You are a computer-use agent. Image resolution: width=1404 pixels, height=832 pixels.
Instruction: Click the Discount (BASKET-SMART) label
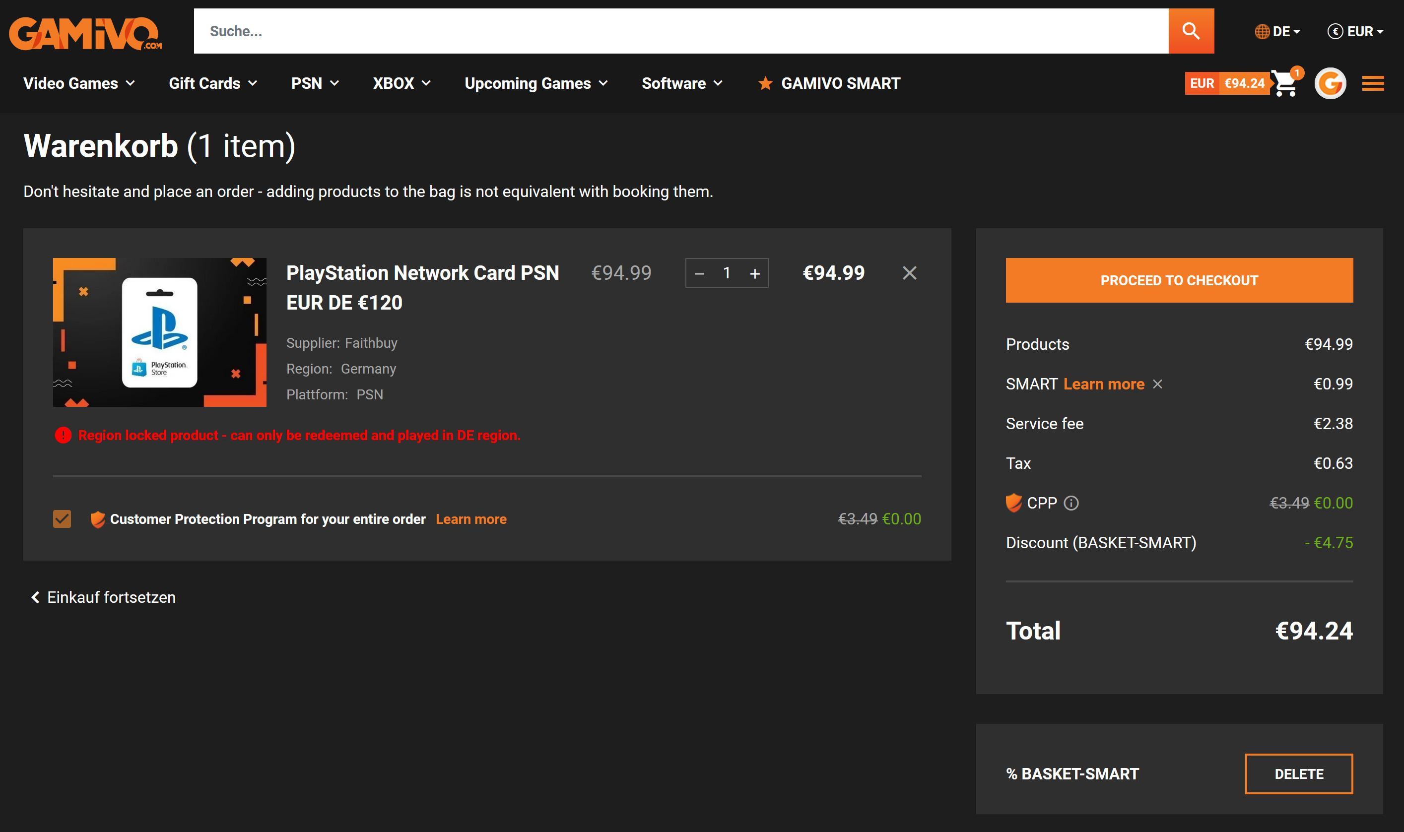1101,543
